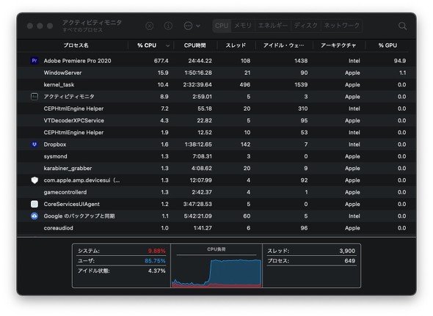Open the more actions ellipsis menu
Image resolution: width=433 pixels, height=316 pixels.
(x=192, y=26)
